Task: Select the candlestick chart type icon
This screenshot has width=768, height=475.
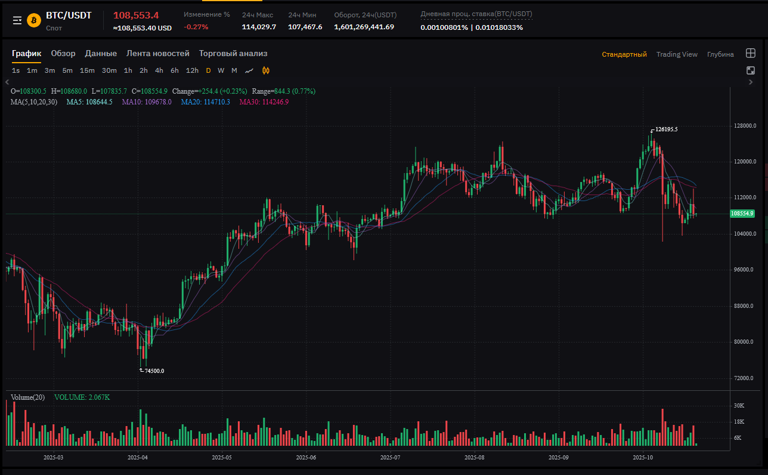Action: point(266,70)
